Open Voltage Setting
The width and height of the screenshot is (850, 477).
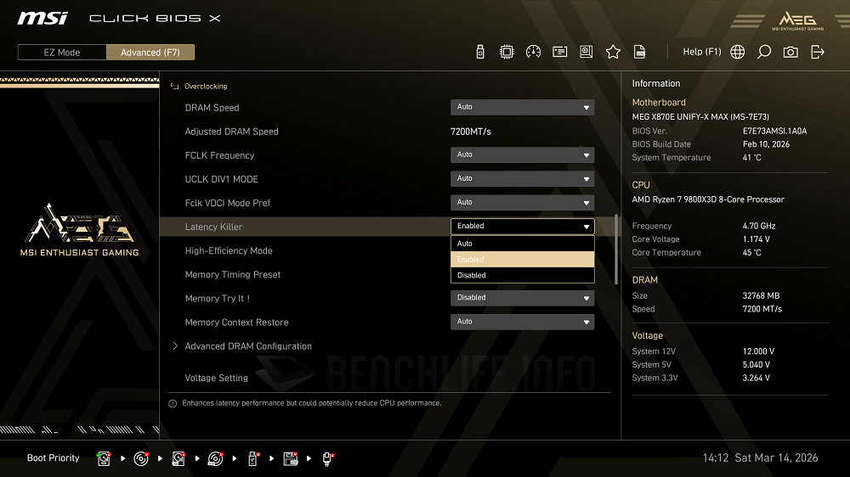tap(216, 378)
